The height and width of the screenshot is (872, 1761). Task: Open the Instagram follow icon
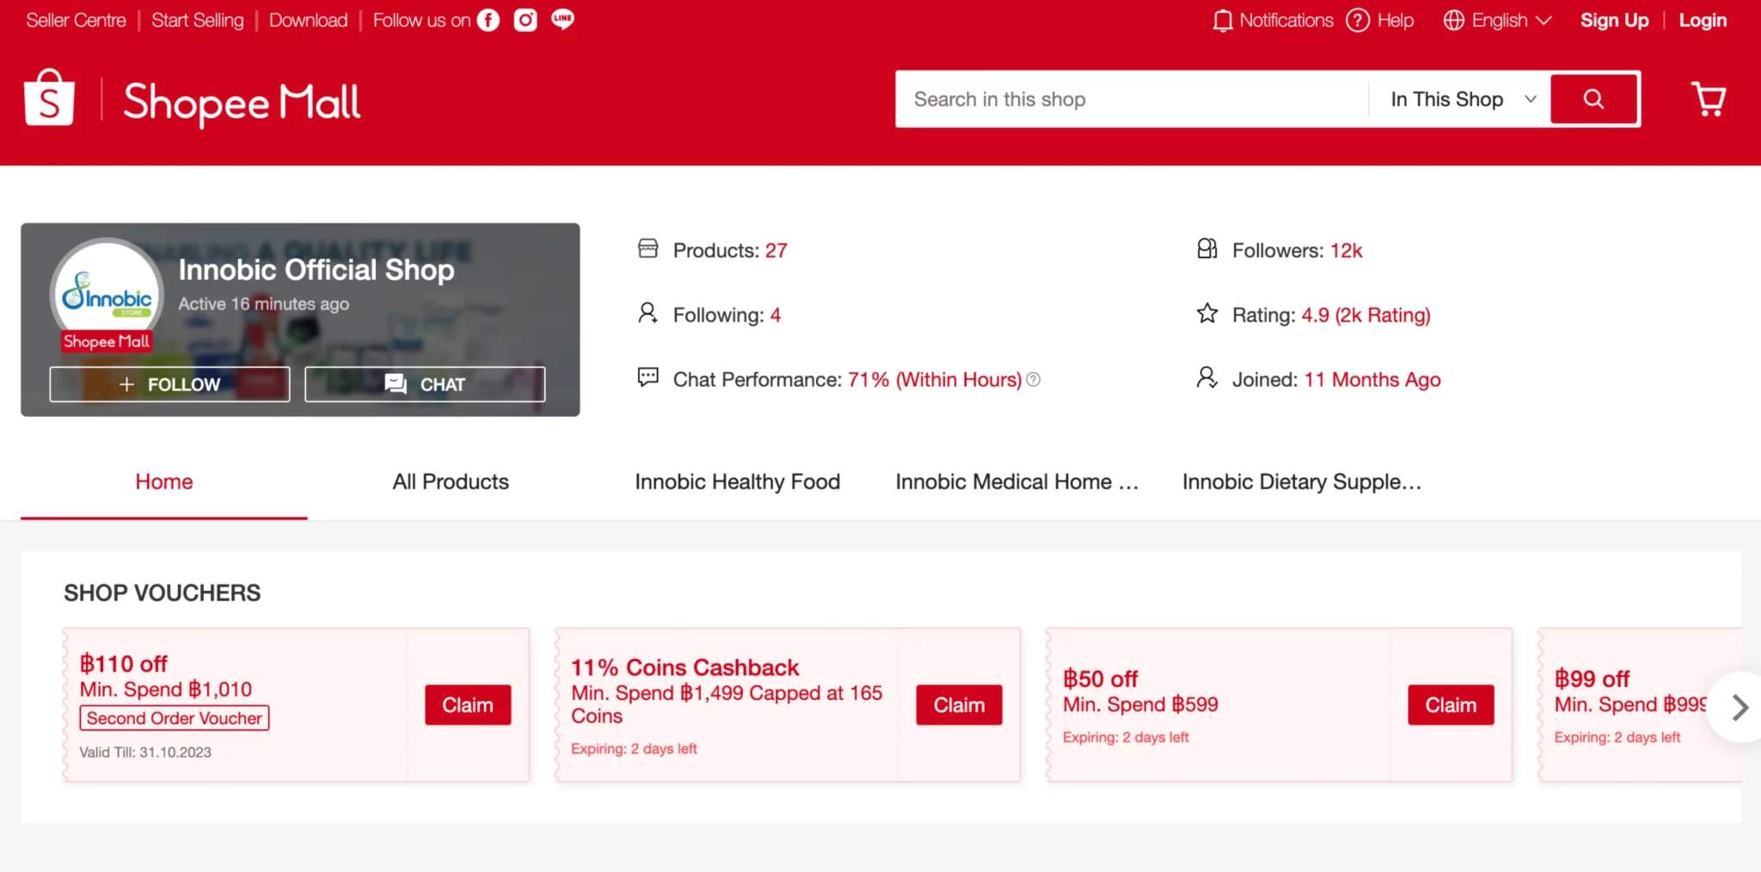pyautogui.click(x=525, y=20)
